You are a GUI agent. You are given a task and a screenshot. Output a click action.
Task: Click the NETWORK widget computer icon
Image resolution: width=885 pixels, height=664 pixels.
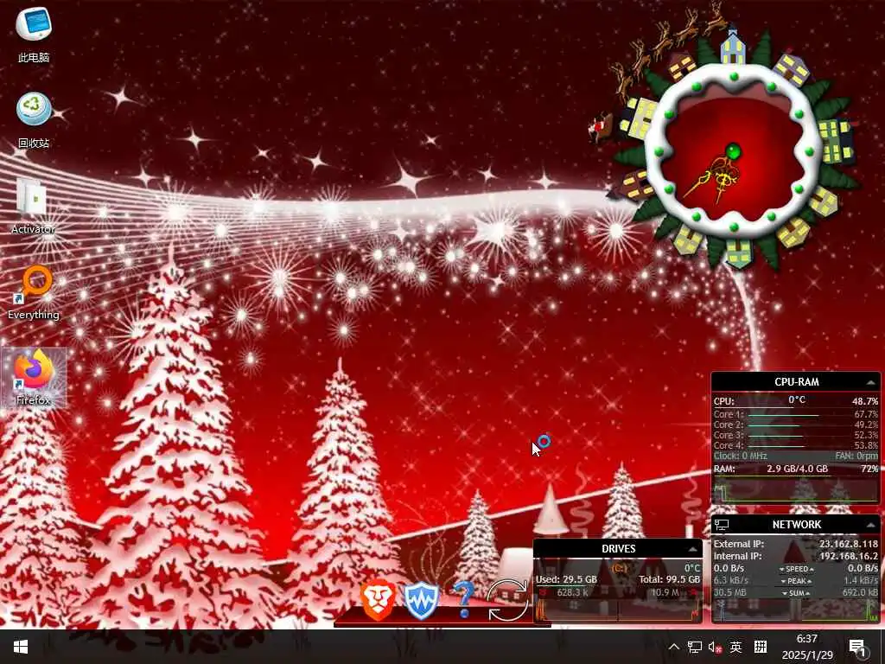(x=722, y=525)
